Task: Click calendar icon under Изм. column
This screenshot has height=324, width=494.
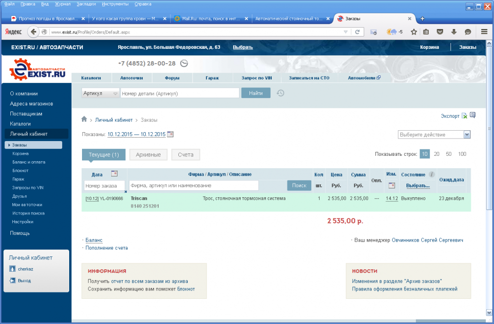Action: (x=392, y=185)
